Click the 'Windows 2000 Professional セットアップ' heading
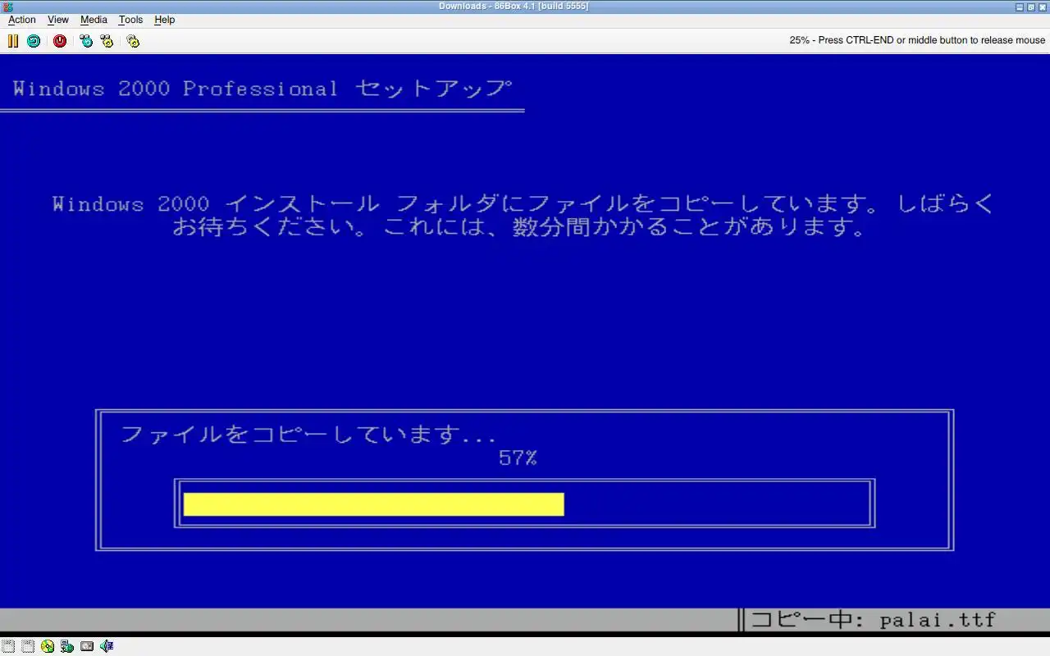 [262, 89]
